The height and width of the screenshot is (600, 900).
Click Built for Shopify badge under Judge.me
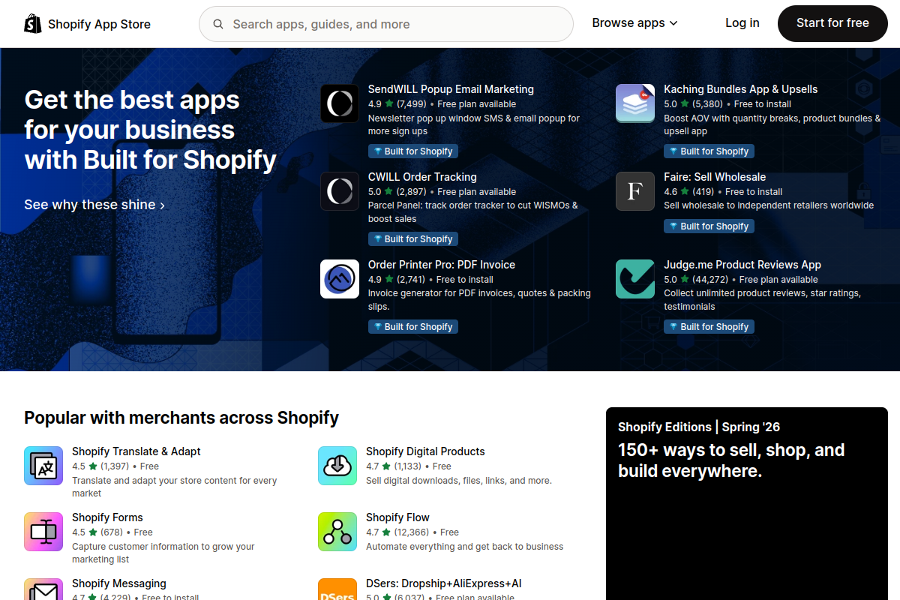pyautogui.click(x=709, y=327)
